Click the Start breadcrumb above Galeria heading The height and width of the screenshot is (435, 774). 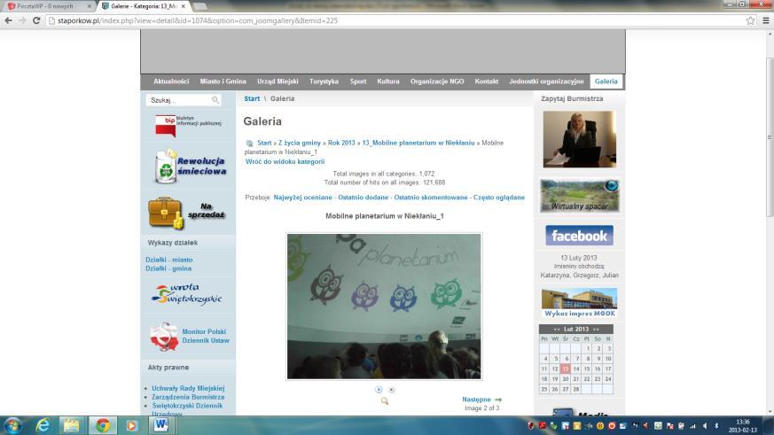click(252, 98)
